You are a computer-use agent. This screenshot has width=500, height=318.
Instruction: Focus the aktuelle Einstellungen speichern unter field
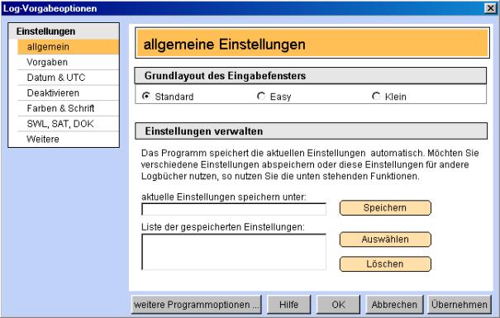(234, 209)
